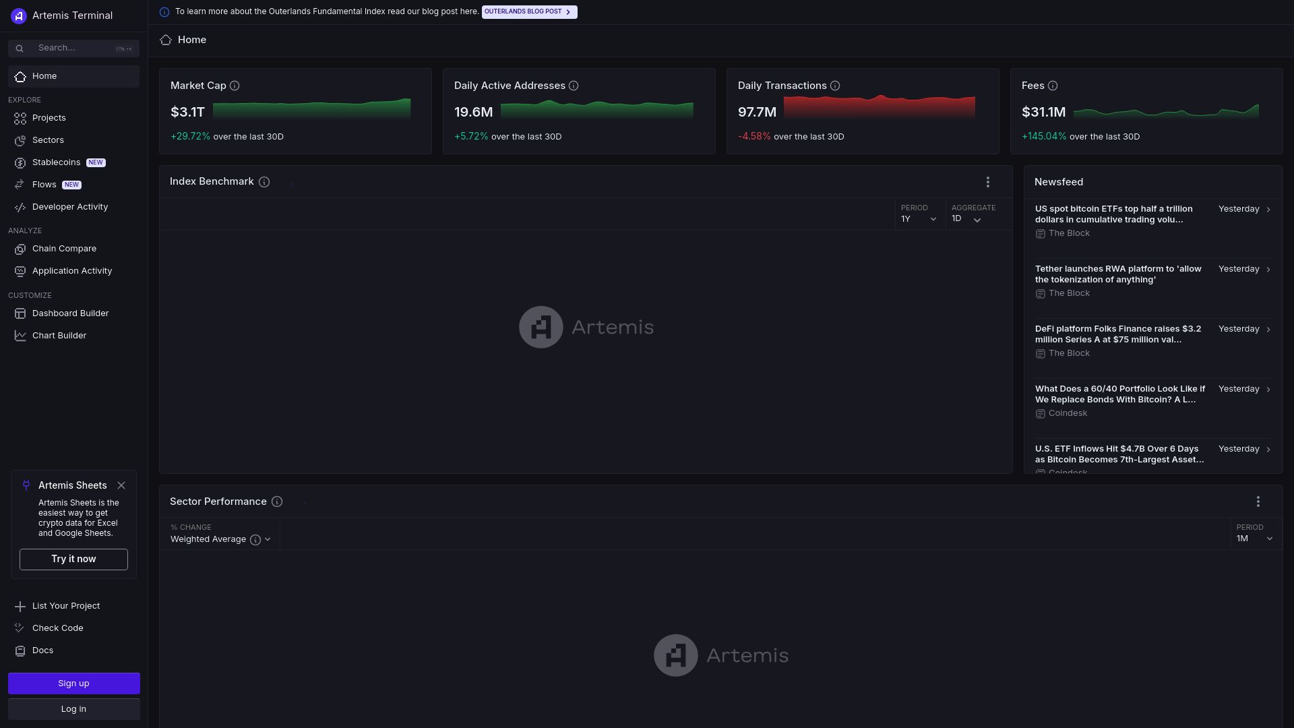Click the Market Cap sparkline chart
The image size is (1294, 728).
point(311,109)
